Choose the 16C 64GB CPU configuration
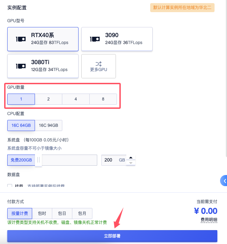The width and height of the screenshot is (227, 244). (x=21, y=125)
